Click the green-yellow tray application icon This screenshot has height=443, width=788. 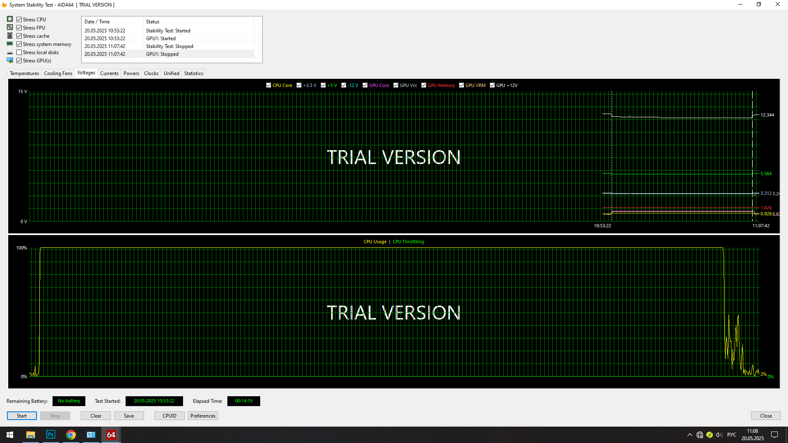(710, 435)
